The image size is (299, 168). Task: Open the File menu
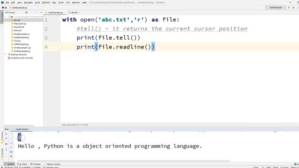coord(7,2)
